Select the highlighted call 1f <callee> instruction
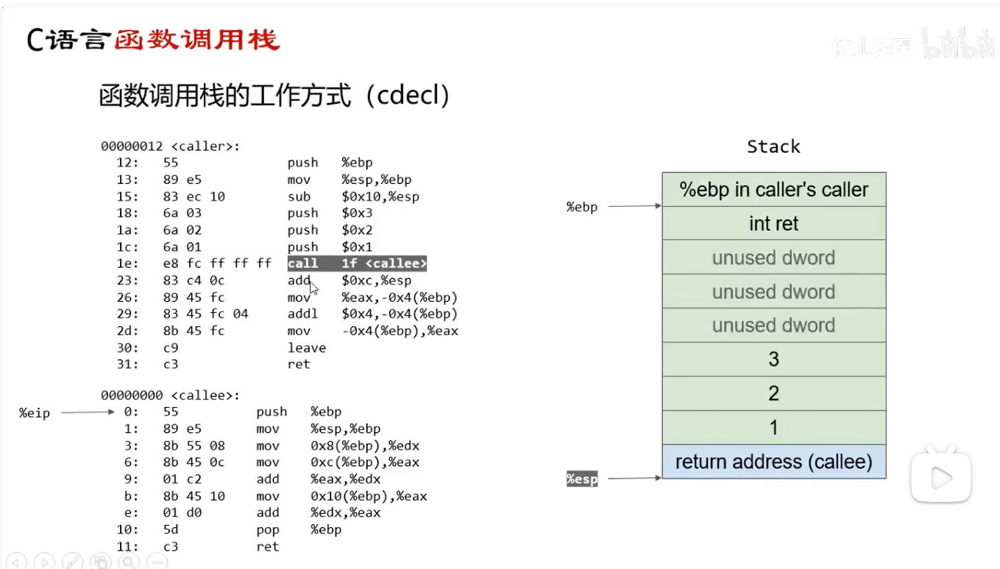 coord(358,263)
